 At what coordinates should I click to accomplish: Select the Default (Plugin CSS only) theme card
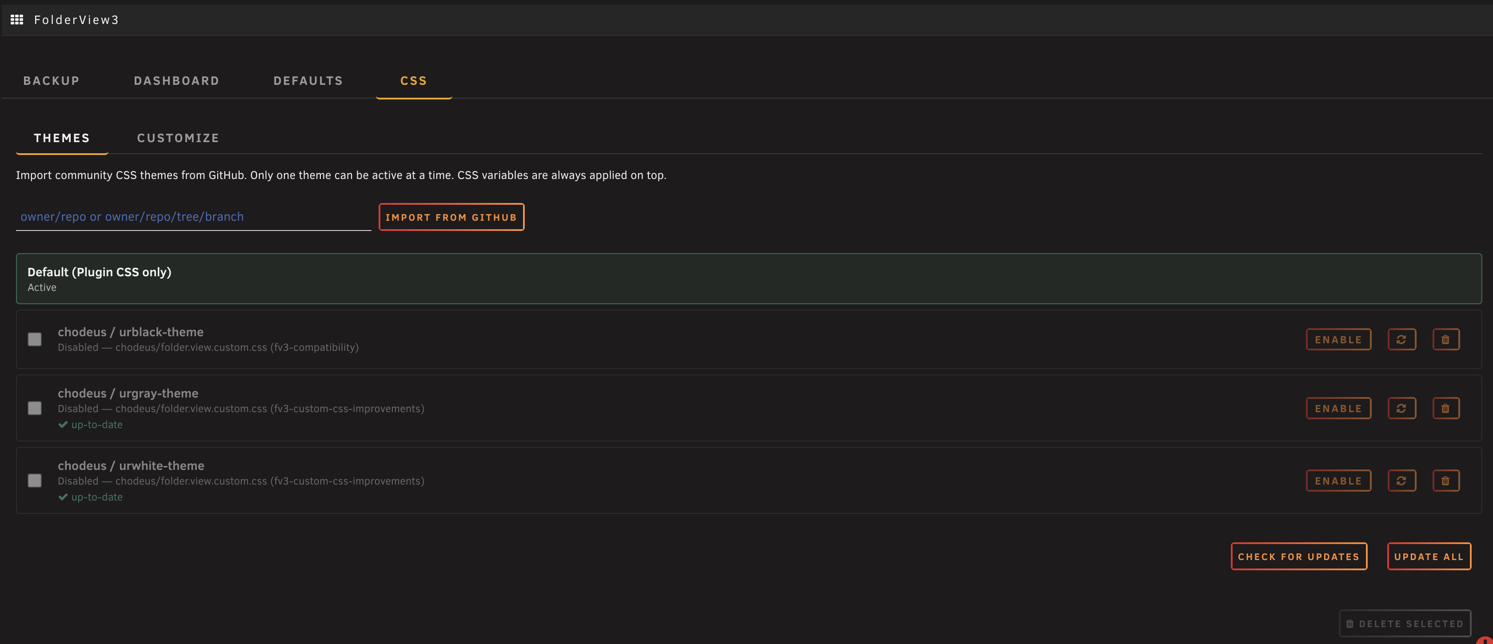pos(749,278)
